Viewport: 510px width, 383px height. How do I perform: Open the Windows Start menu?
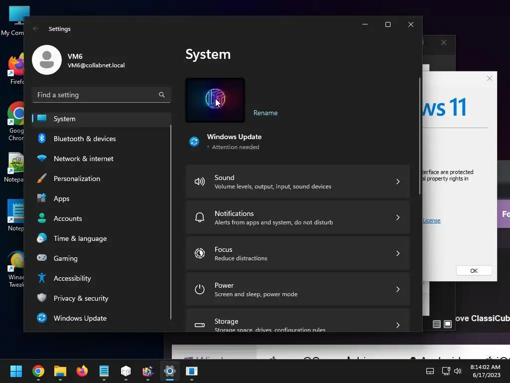coord(16,371)
